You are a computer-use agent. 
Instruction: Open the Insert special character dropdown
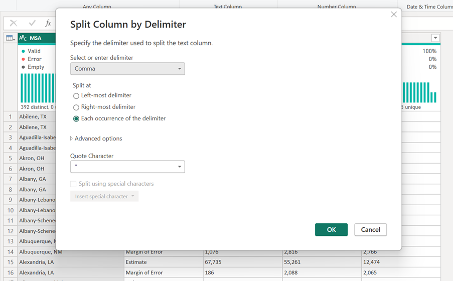[104, 196]
